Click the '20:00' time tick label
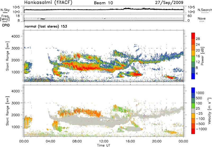This screenshot has width=212, height=147. (157, 141)
